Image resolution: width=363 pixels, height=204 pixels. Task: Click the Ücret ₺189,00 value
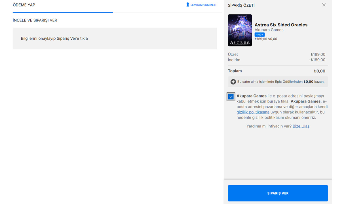[318, 54]
